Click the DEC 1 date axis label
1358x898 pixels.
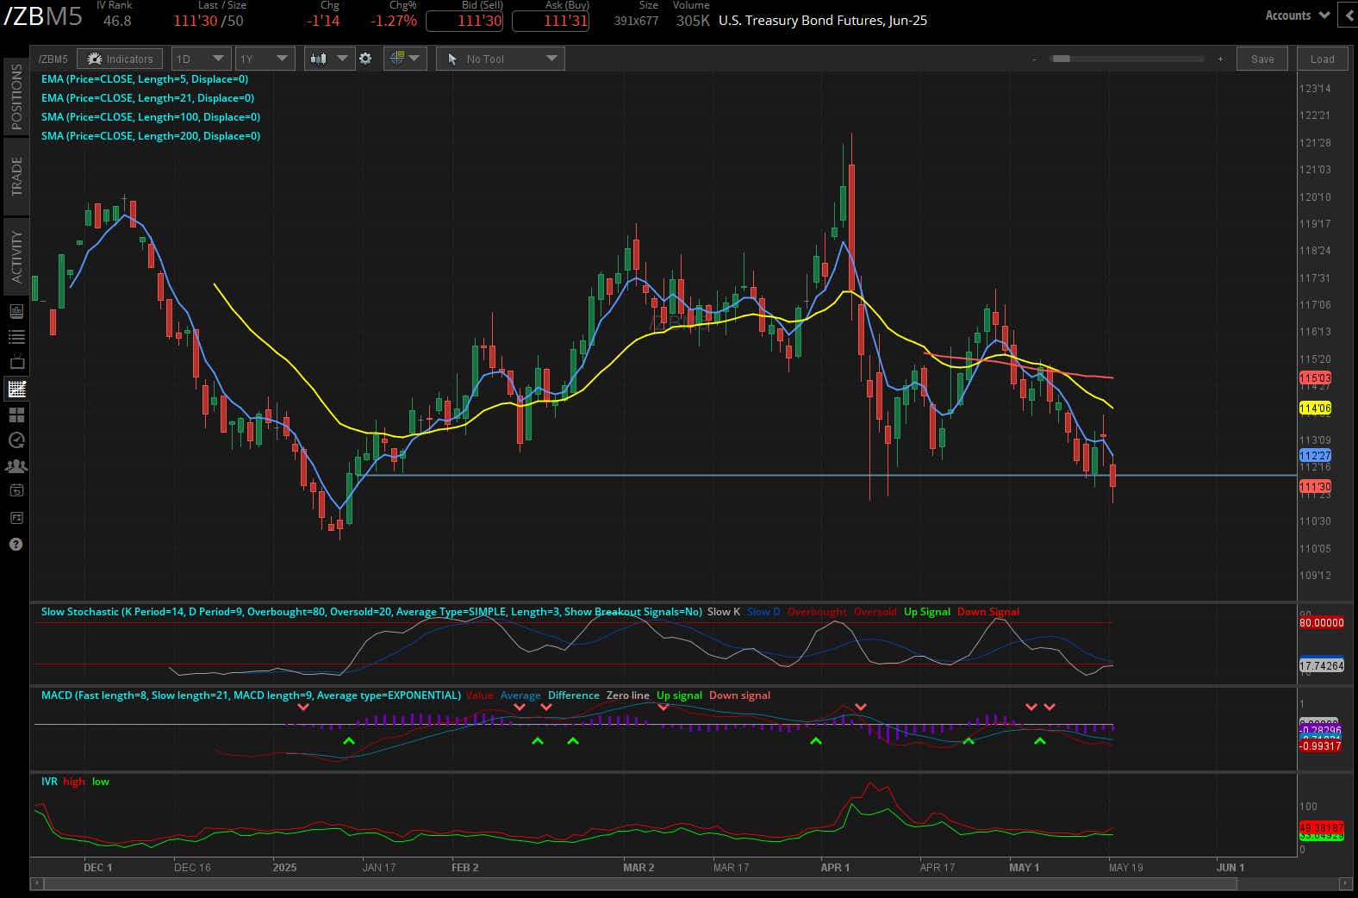click(x=97, y=867)
